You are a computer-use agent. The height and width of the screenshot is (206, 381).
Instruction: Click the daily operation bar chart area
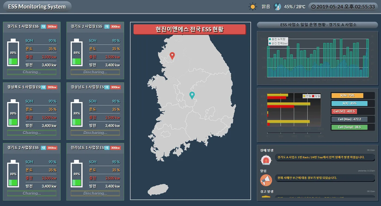click(x=318, y=58)
